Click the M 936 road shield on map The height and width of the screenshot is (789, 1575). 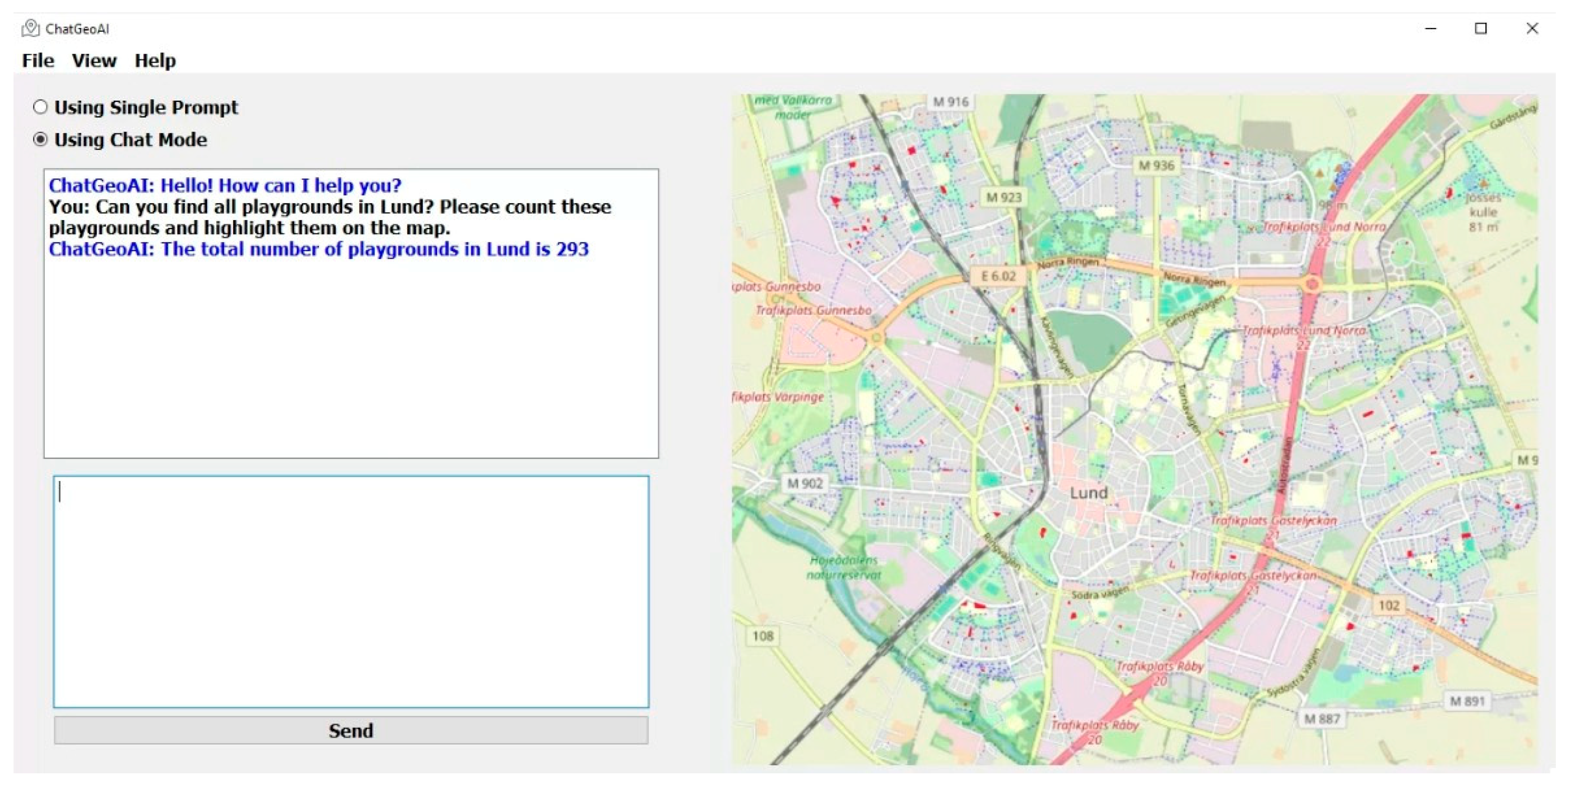(x=1156, y=165)
